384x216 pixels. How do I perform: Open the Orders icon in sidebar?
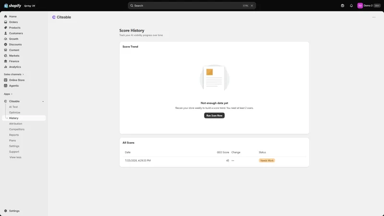(x=6, y=22)
